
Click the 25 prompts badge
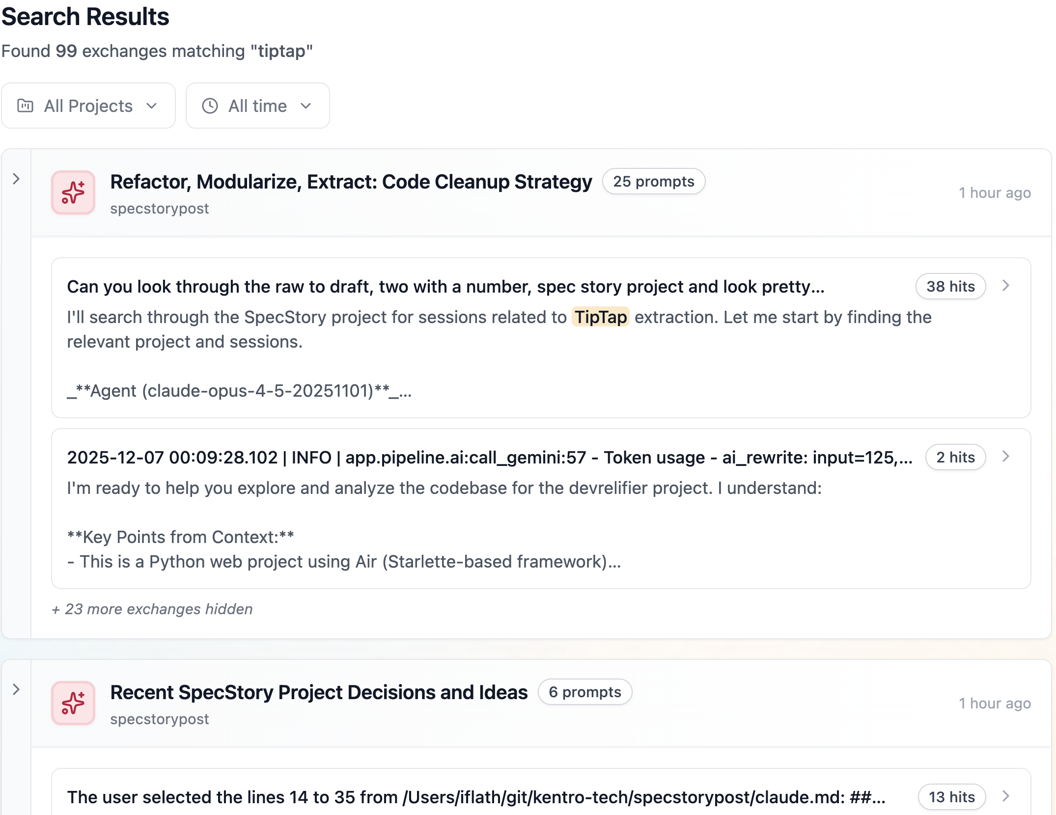pos(653,182)
